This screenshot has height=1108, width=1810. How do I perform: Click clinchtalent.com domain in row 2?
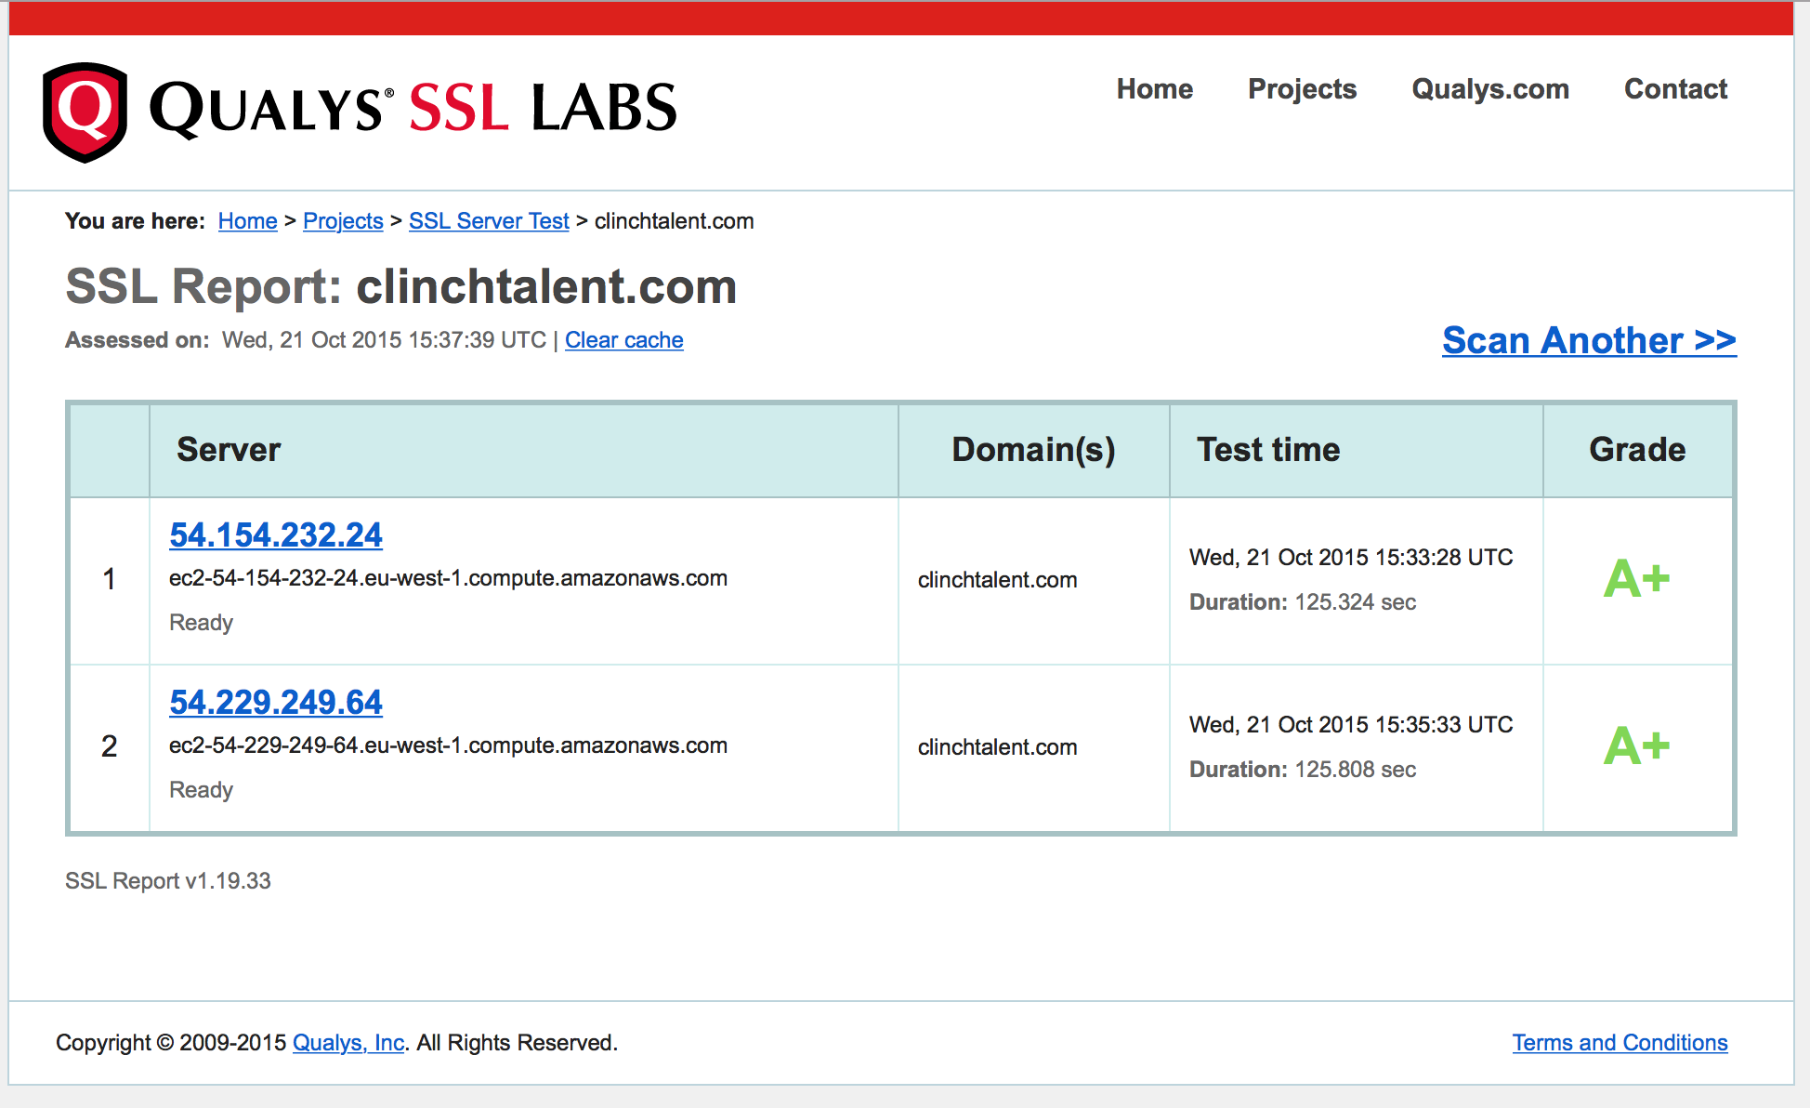997,747
